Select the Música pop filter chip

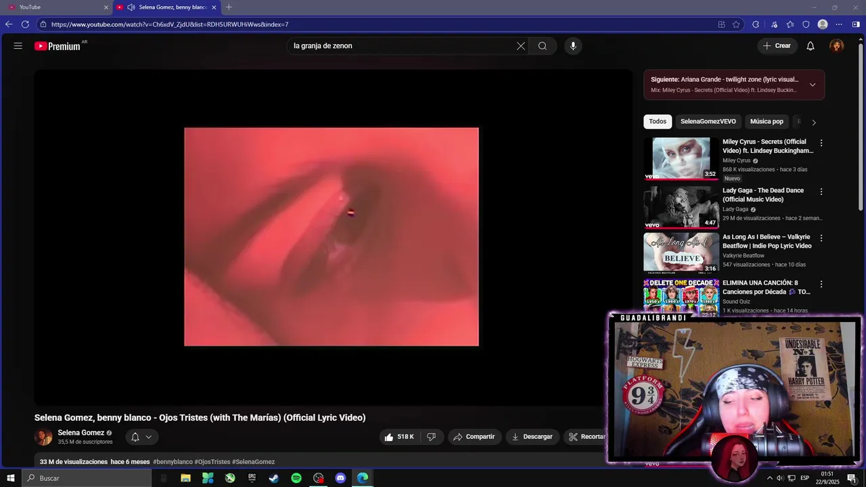(767, 122)
